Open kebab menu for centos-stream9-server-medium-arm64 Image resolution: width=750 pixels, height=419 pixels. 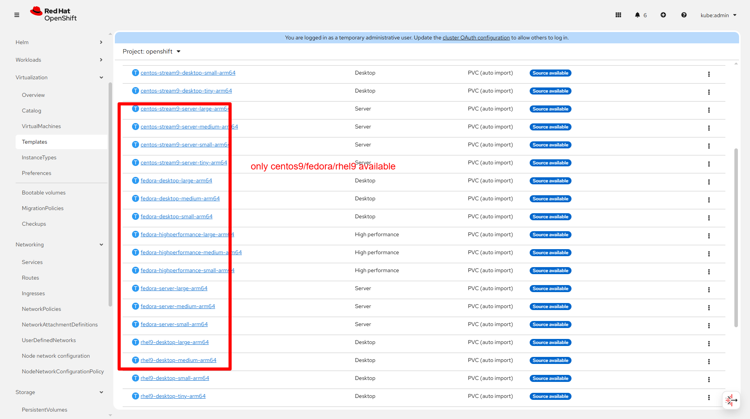(709, 128)
